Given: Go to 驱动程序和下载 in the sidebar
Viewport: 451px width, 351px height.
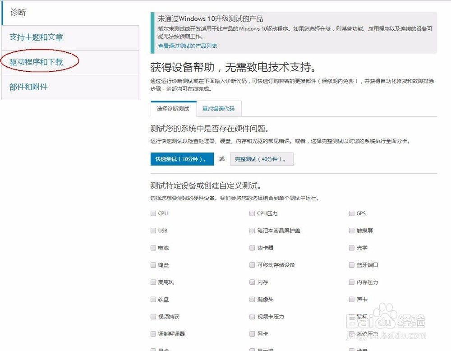Looking at the screenshot, I should point(70,63).
